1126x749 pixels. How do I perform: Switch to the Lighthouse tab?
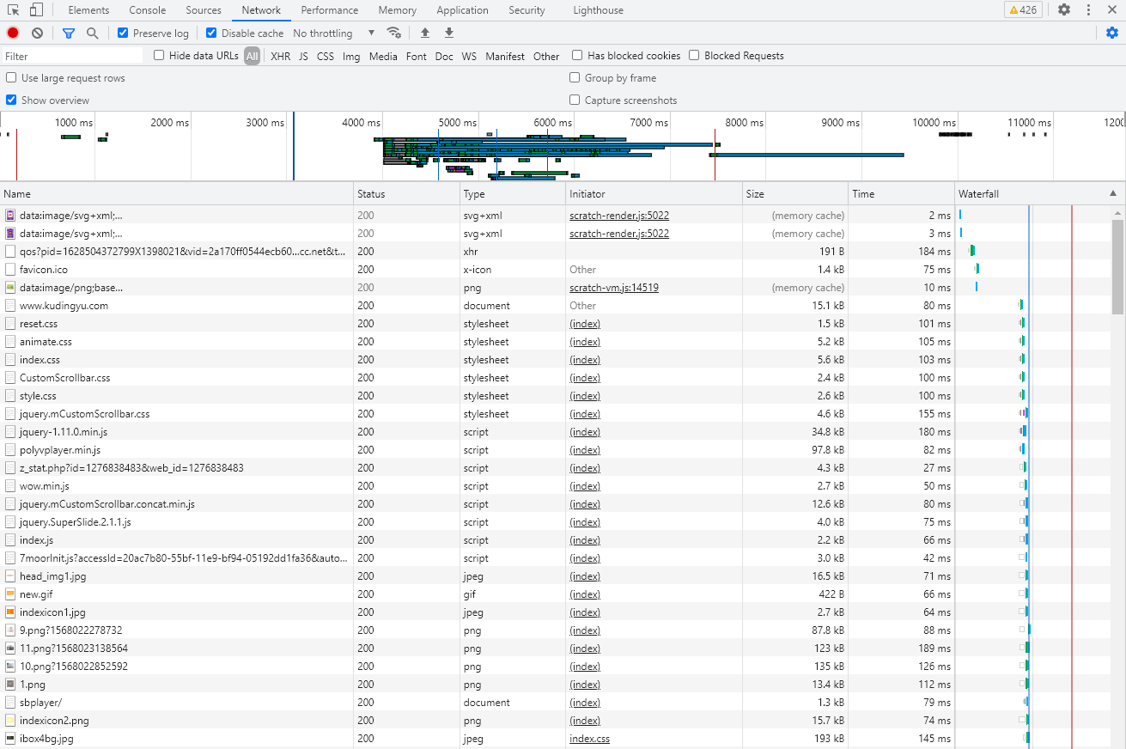click(x=599, y=10)
